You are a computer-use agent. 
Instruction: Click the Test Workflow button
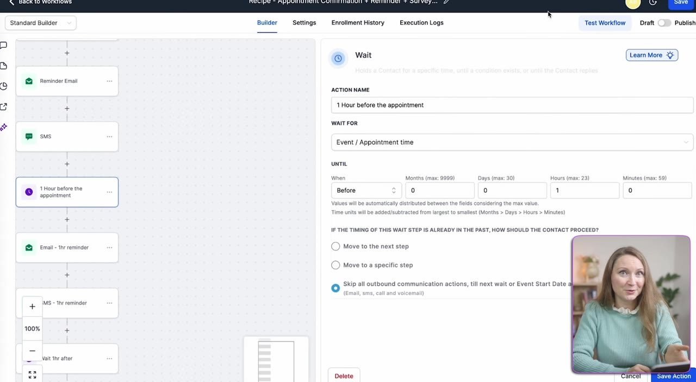605,23
